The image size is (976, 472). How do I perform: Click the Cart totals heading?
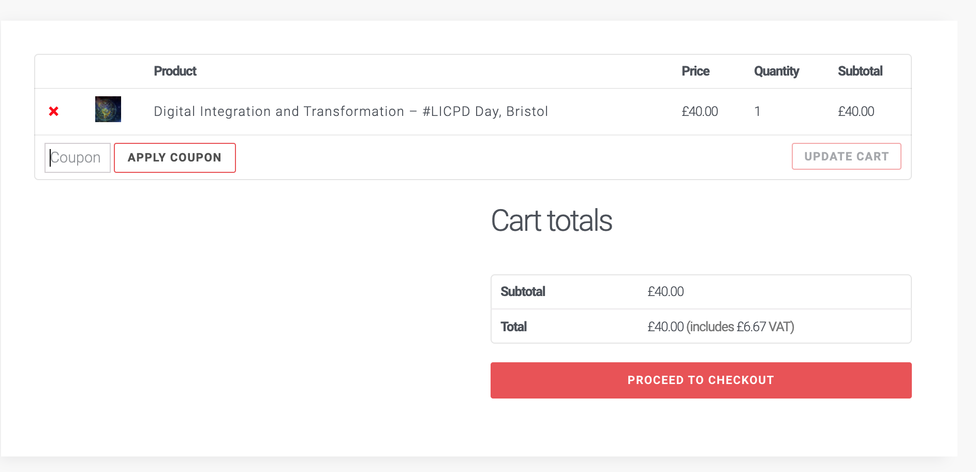pos(552,220)
